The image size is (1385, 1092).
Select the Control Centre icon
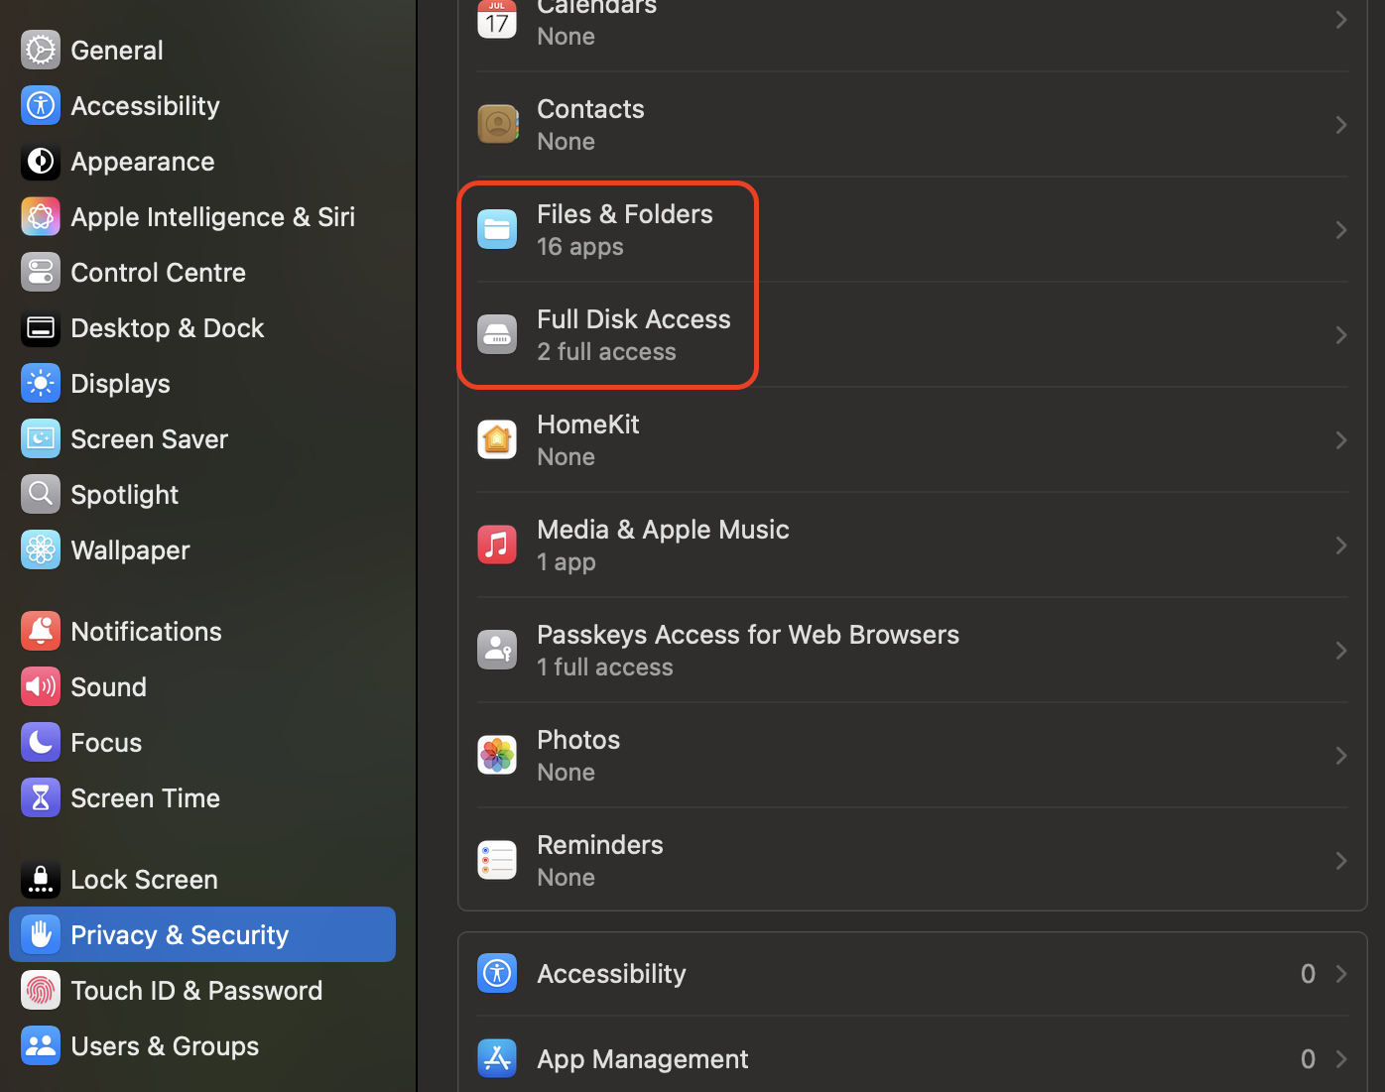coord(40,272)
